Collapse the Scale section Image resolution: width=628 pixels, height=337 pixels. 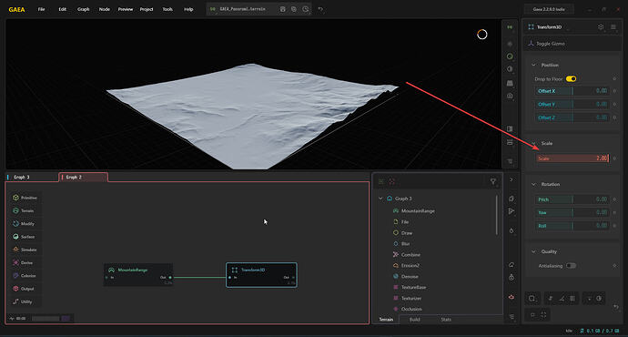[x=533, y=143]
